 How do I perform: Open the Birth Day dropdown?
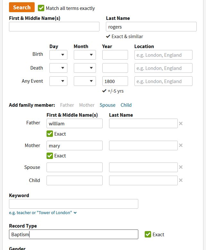click(x=58, y=55)
